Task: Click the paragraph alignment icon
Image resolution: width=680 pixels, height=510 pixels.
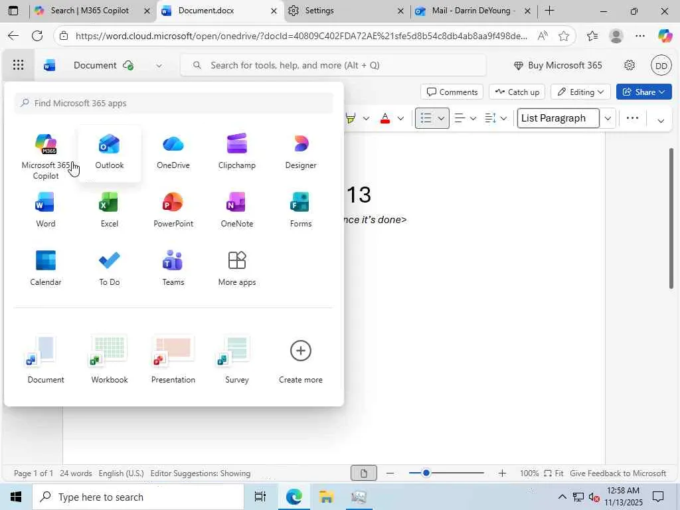Action: (x=460, y=118)
